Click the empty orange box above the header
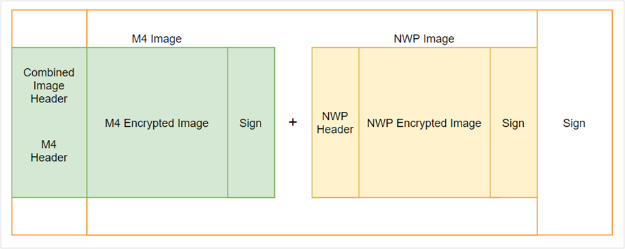Viewport: 625px width, 249px height. (49, 29)
